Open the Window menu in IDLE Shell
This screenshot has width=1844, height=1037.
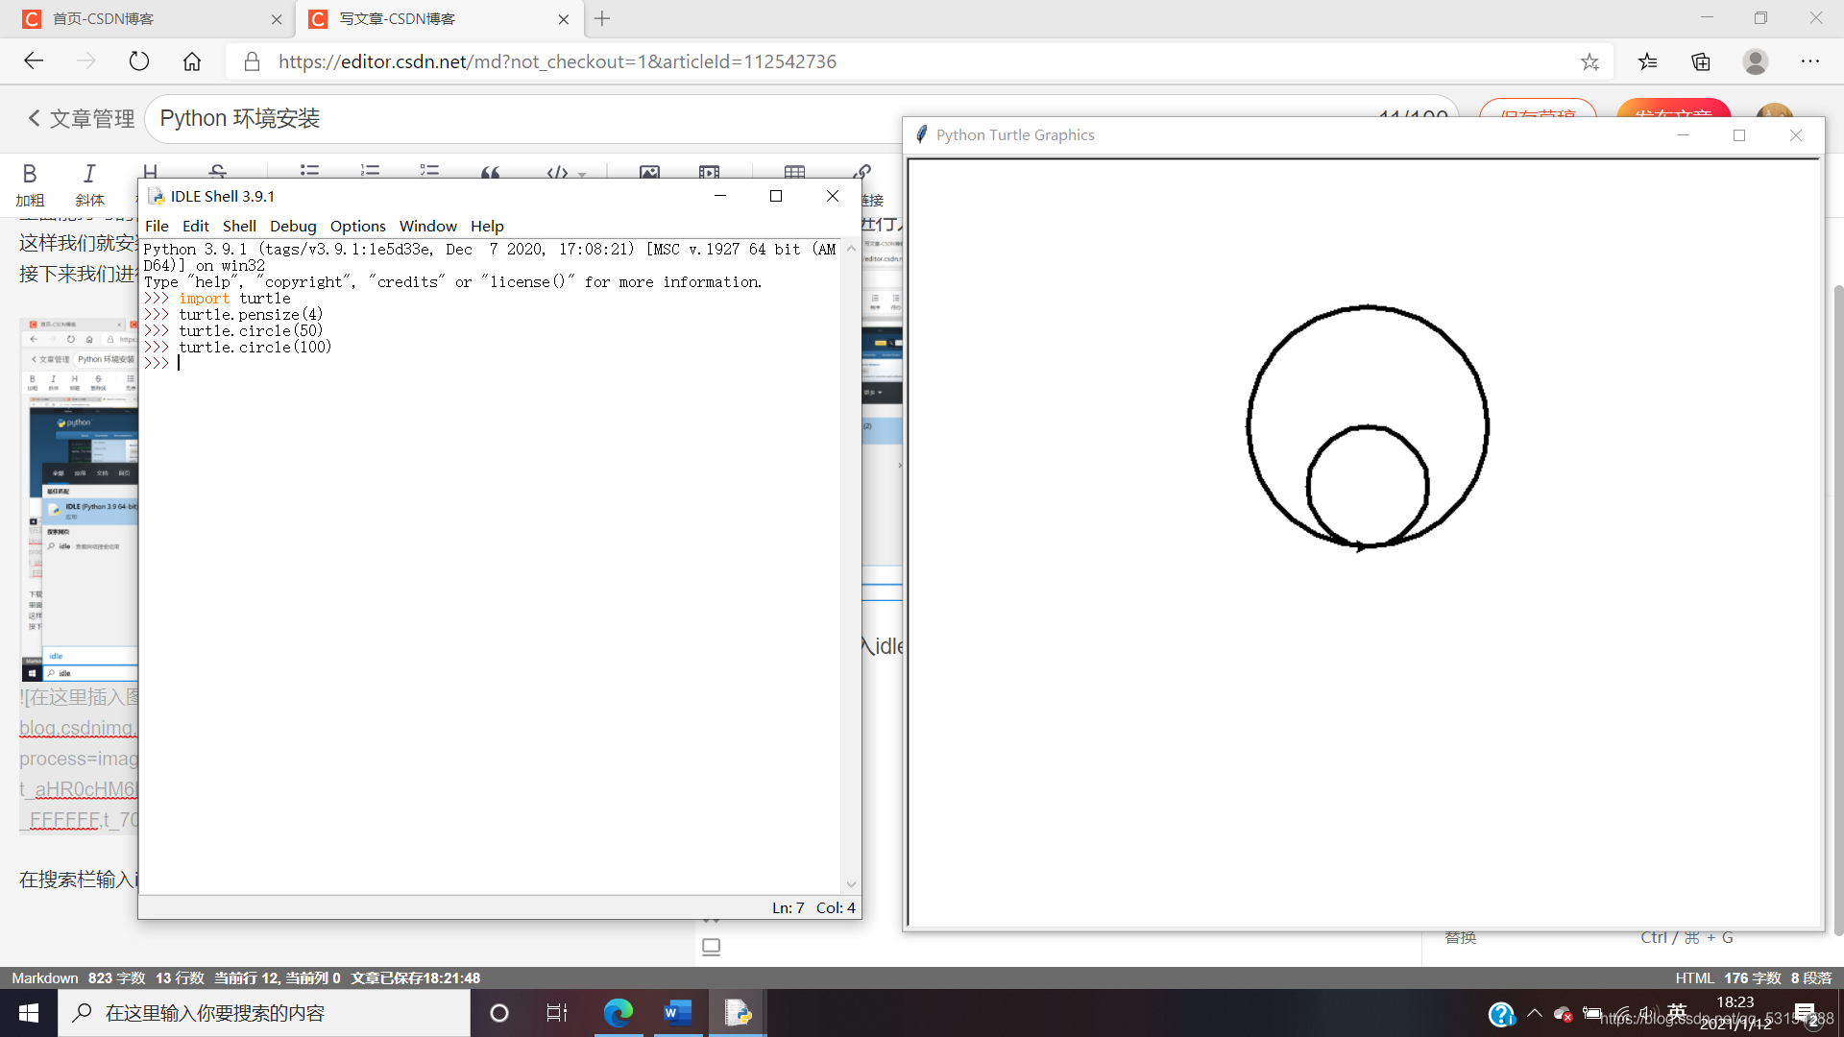pos(428,226)
